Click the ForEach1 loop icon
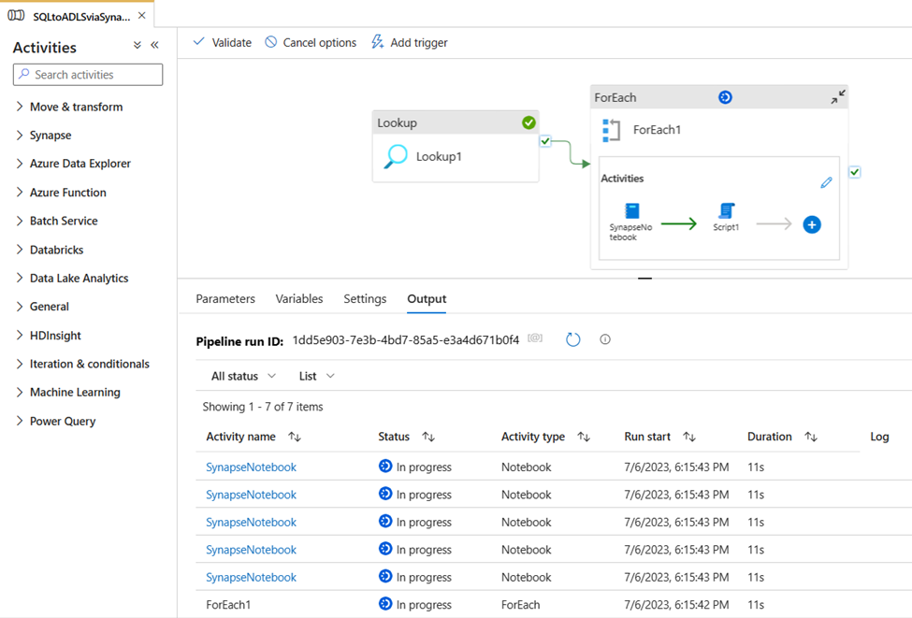This screenshot has width=912, height=618. point(612,130)
